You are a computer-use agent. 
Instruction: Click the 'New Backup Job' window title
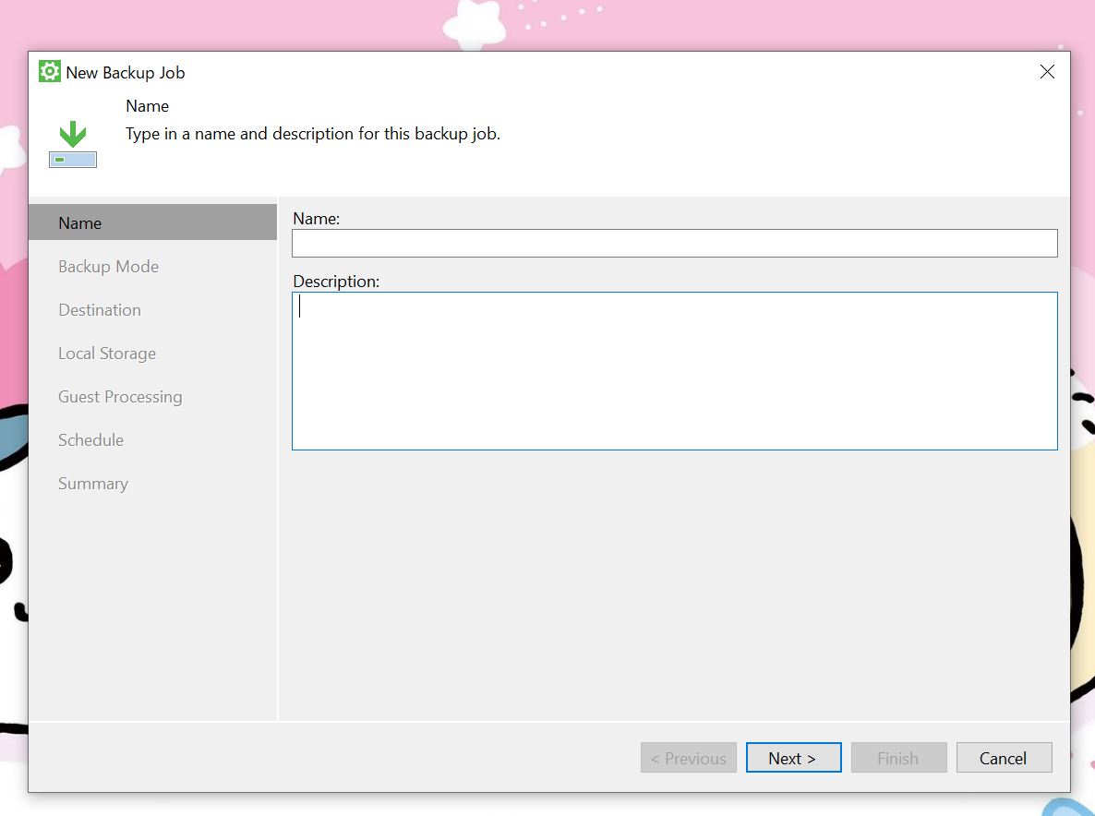tap(125, 73)
